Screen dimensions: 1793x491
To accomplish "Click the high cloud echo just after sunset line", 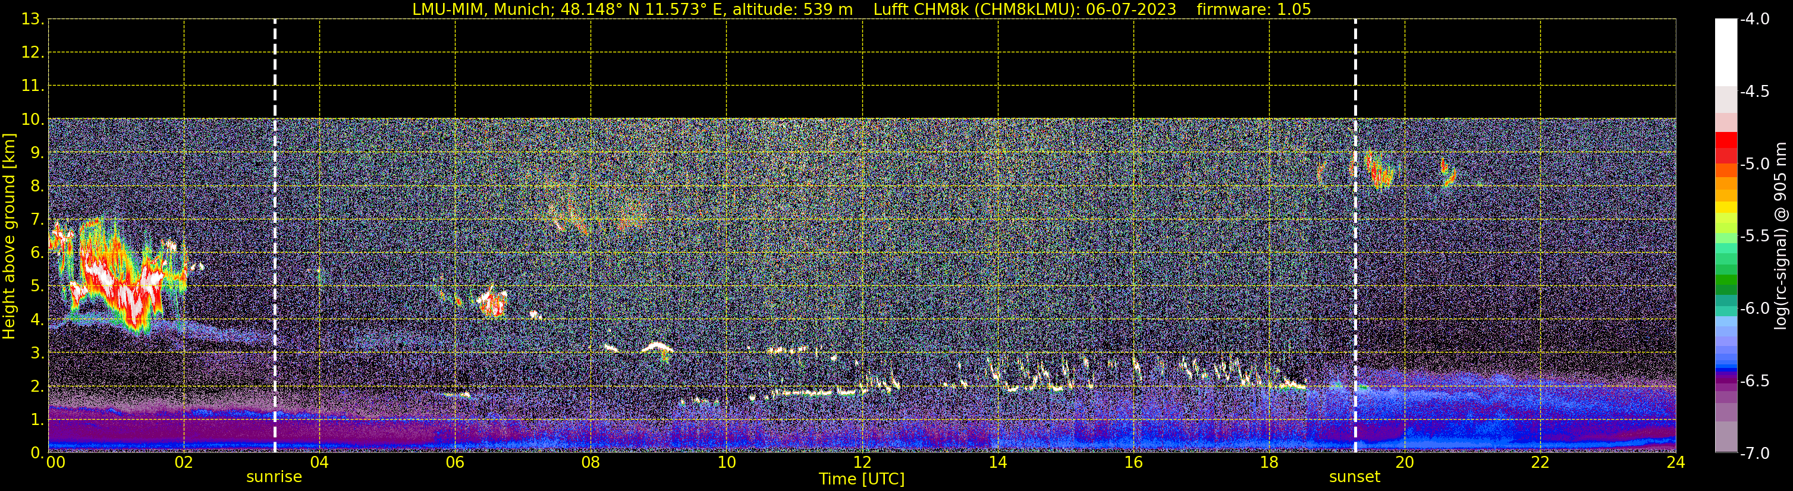I will [1380, 171].
